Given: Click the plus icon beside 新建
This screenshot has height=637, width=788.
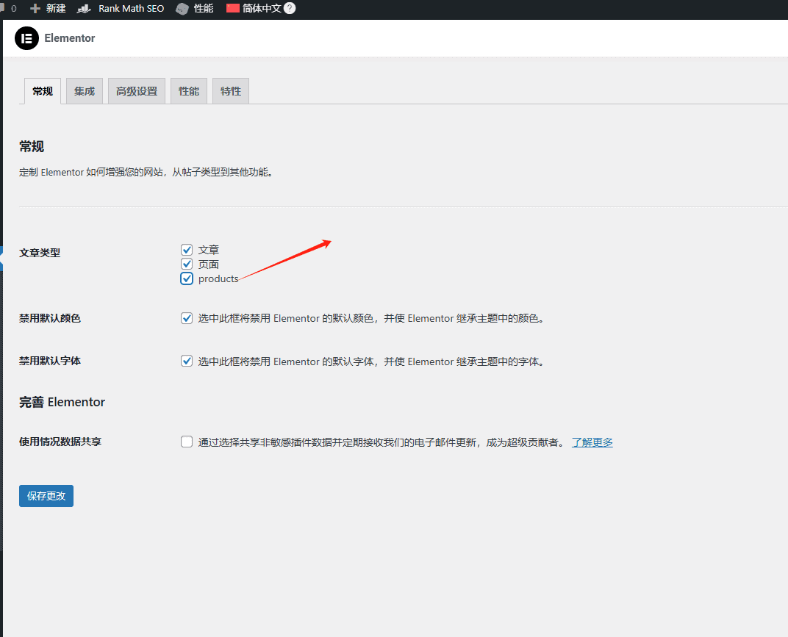Looking at the screenshot, I should [x=35, y=9].
